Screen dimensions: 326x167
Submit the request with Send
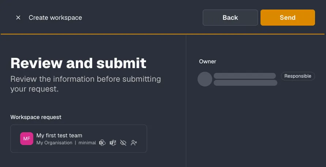pos(288,18)
